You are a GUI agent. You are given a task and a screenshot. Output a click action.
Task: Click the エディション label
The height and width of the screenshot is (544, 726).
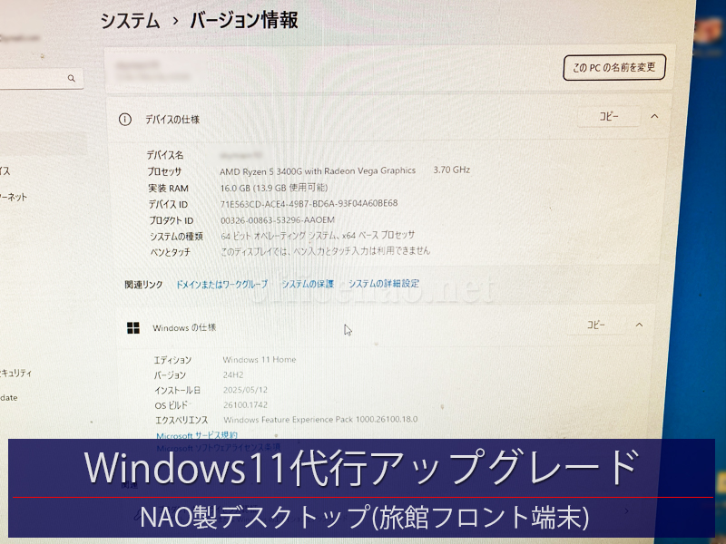point(172,360)
